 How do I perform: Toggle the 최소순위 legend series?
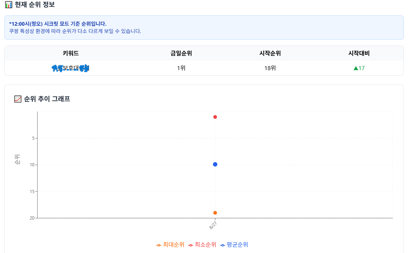click(x=202, y=245)
